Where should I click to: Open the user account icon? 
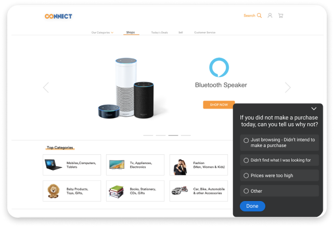[x=270, y=16]
